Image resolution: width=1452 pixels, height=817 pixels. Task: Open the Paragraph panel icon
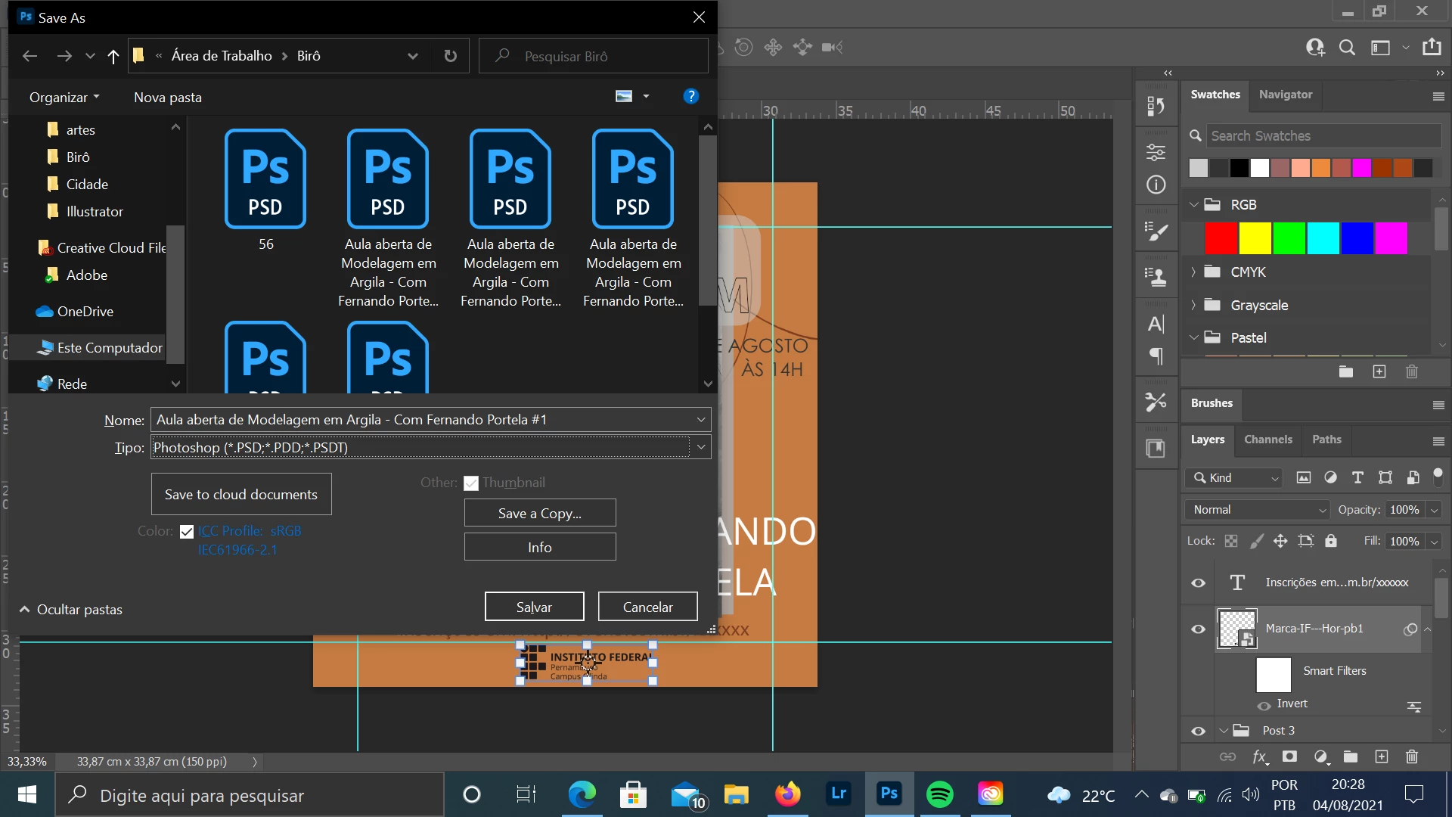pos(1156,356)
